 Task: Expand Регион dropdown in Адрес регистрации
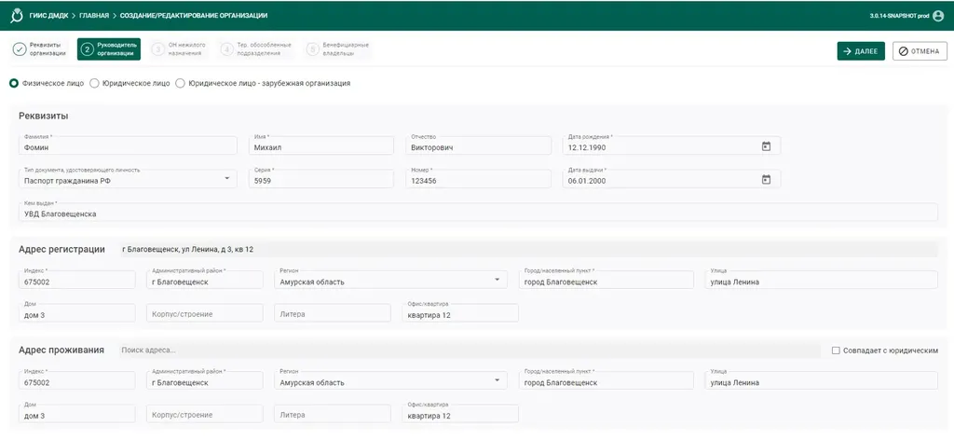point(497,280)
